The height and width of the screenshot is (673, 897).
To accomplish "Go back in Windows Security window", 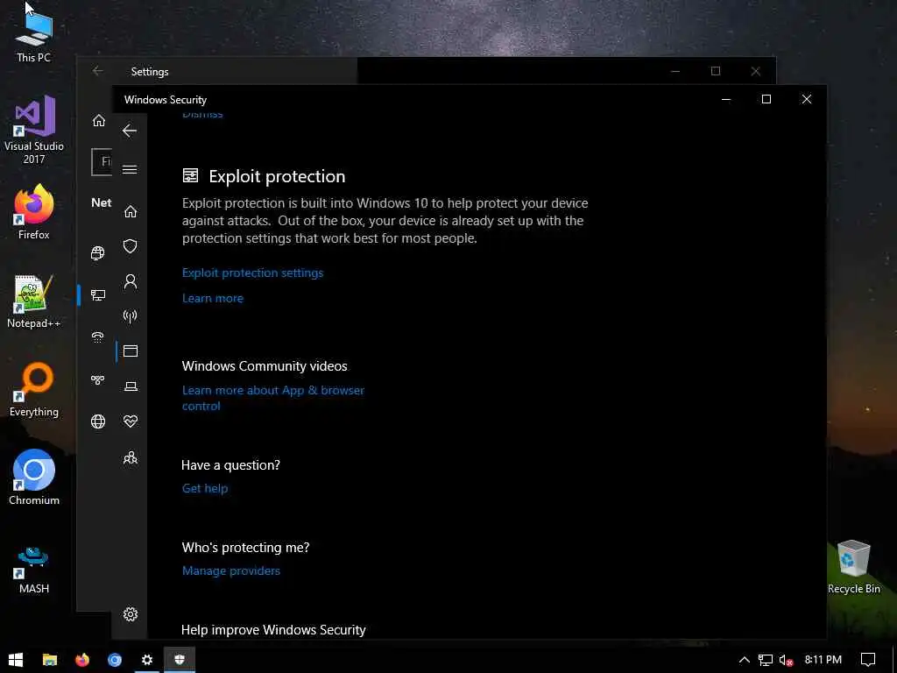I will tap(130, 131).
